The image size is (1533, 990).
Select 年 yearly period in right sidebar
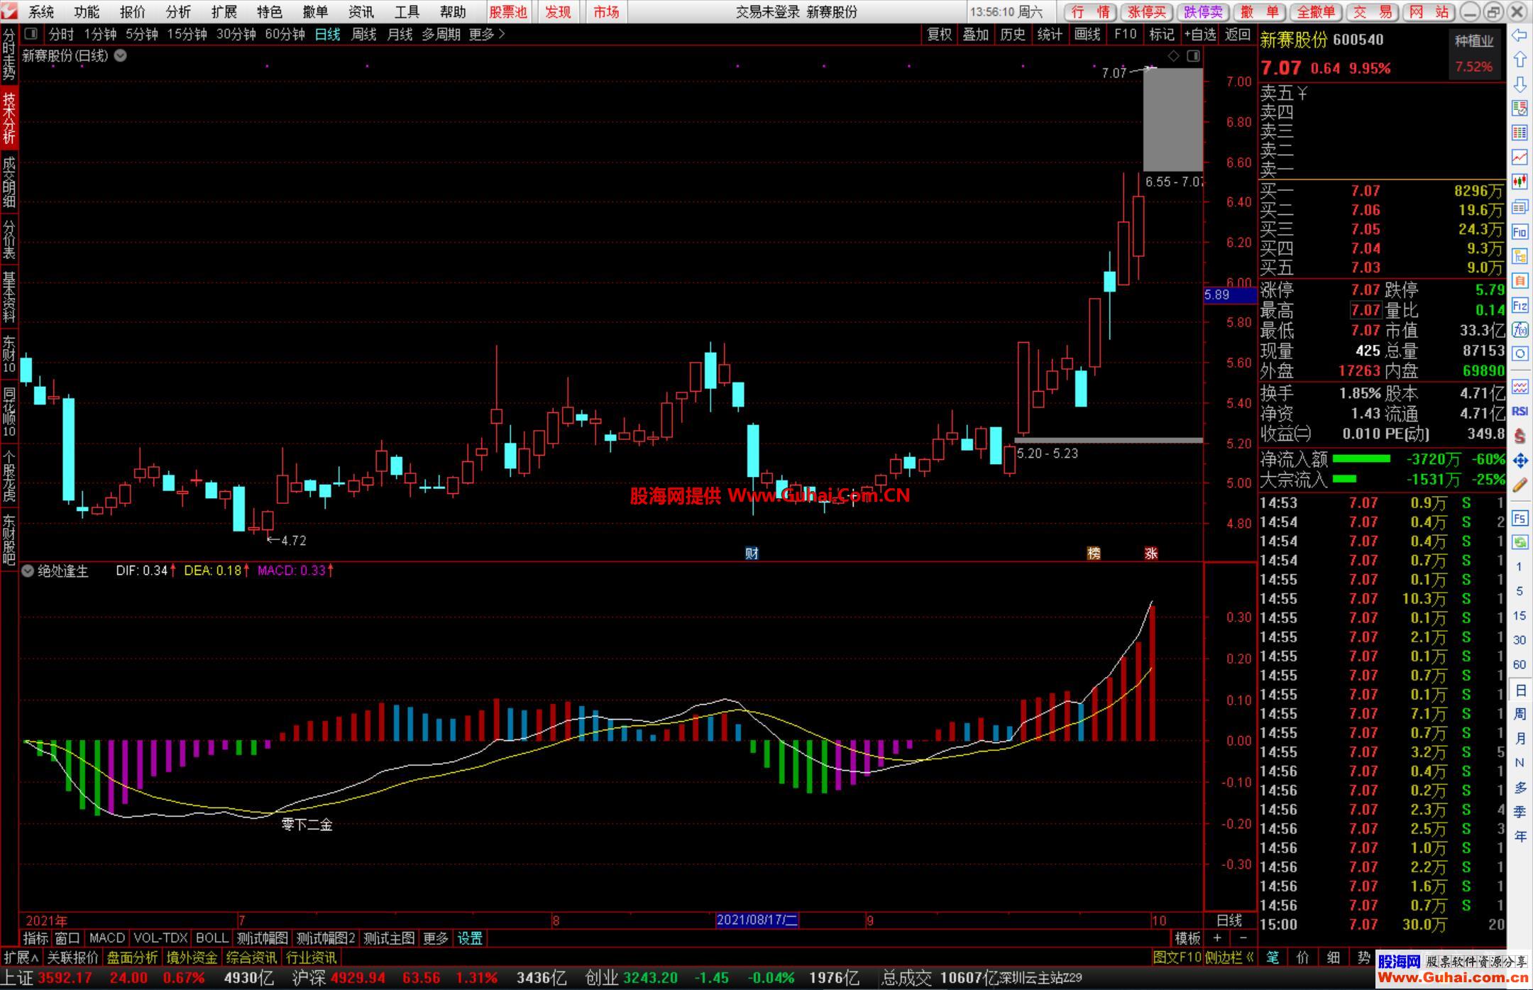point(1520,836)
